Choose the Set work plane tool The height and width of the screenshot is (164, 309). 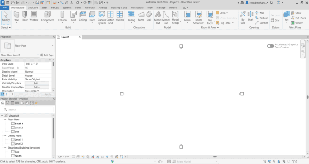tap(286, 17)
